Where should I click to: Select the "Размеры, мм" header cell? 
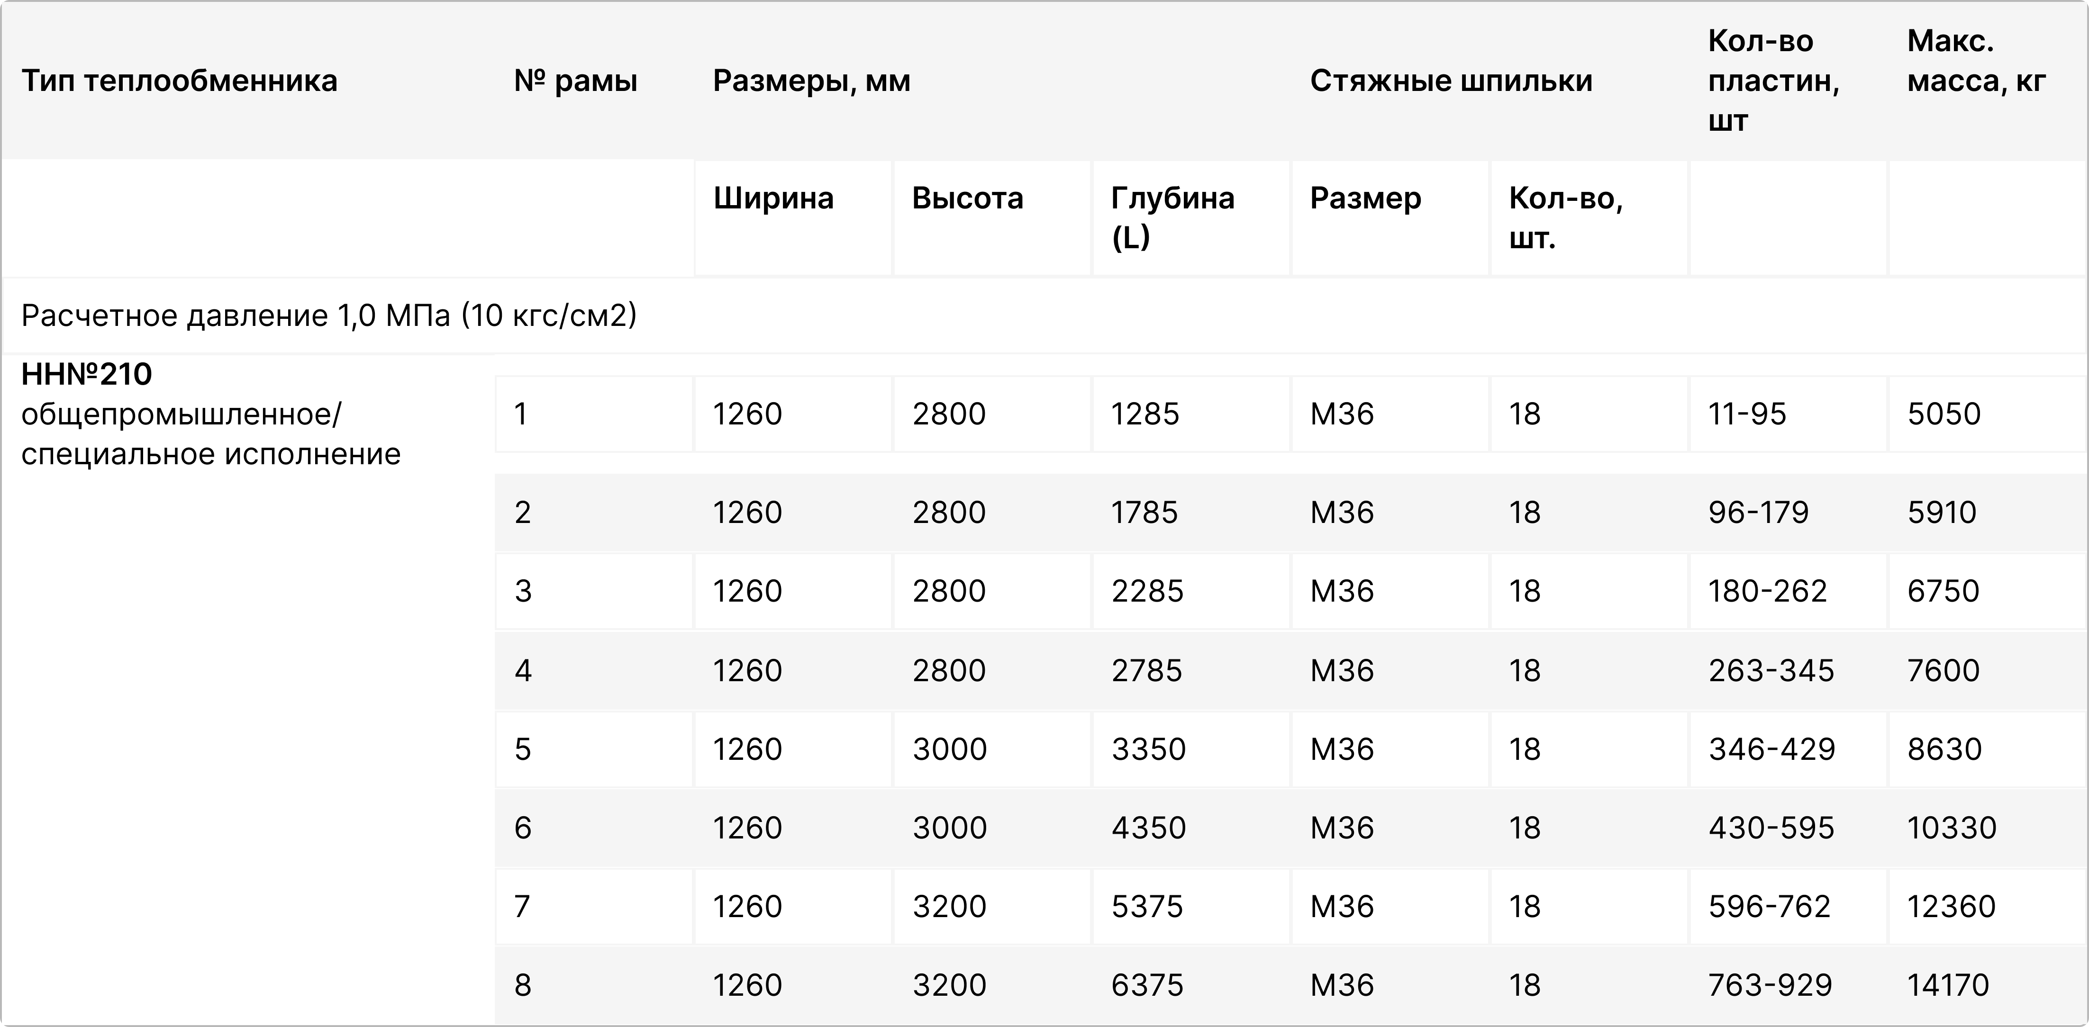(812, 81)
